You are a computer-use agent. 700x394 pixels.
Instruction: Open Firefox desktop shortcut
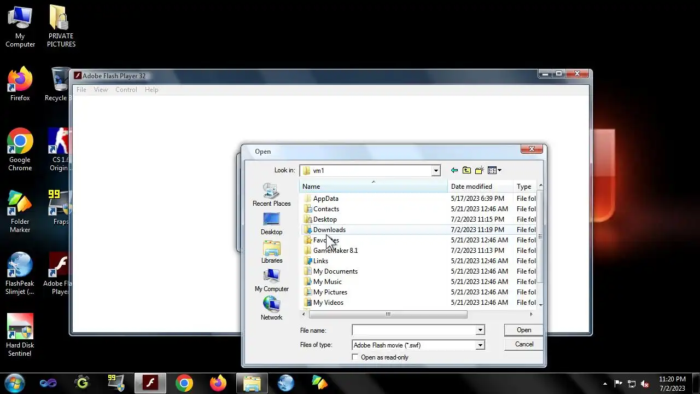(20, 85)
